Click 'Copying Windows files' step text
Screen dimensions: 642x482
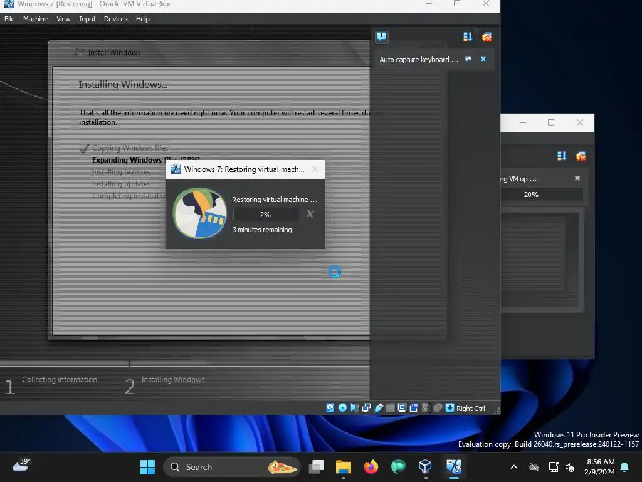pyautogui.click(x=130, y=148)
